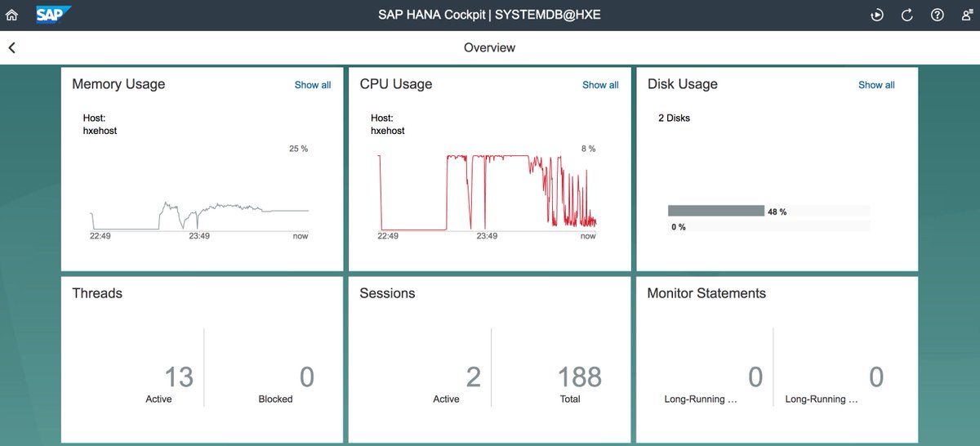Show all CPU Usage details
Viewport: 980px width, 446px height.
(600, 85)
